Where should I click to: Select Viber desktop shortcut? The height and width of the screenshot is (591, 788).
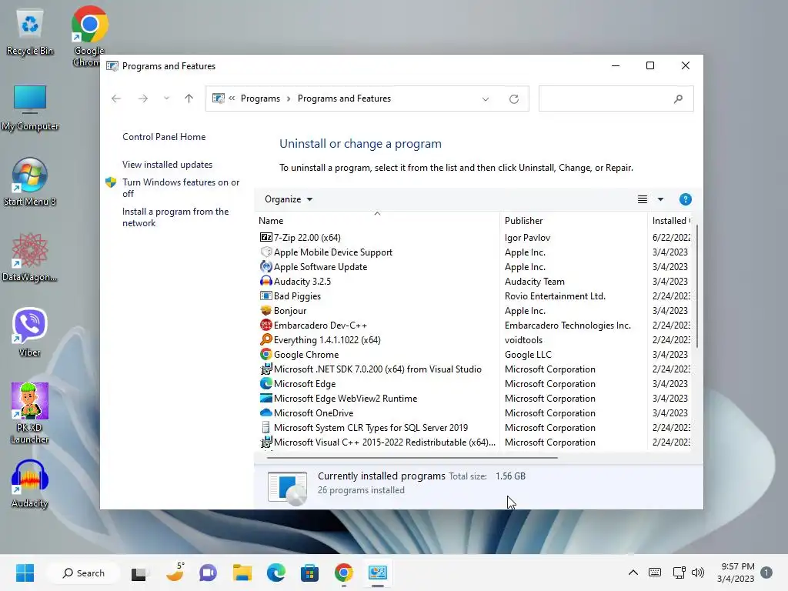[x=30, y=332]
